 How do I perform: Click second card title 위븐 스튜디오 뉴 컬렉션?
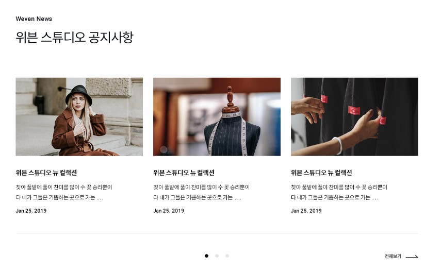point(184,173)
